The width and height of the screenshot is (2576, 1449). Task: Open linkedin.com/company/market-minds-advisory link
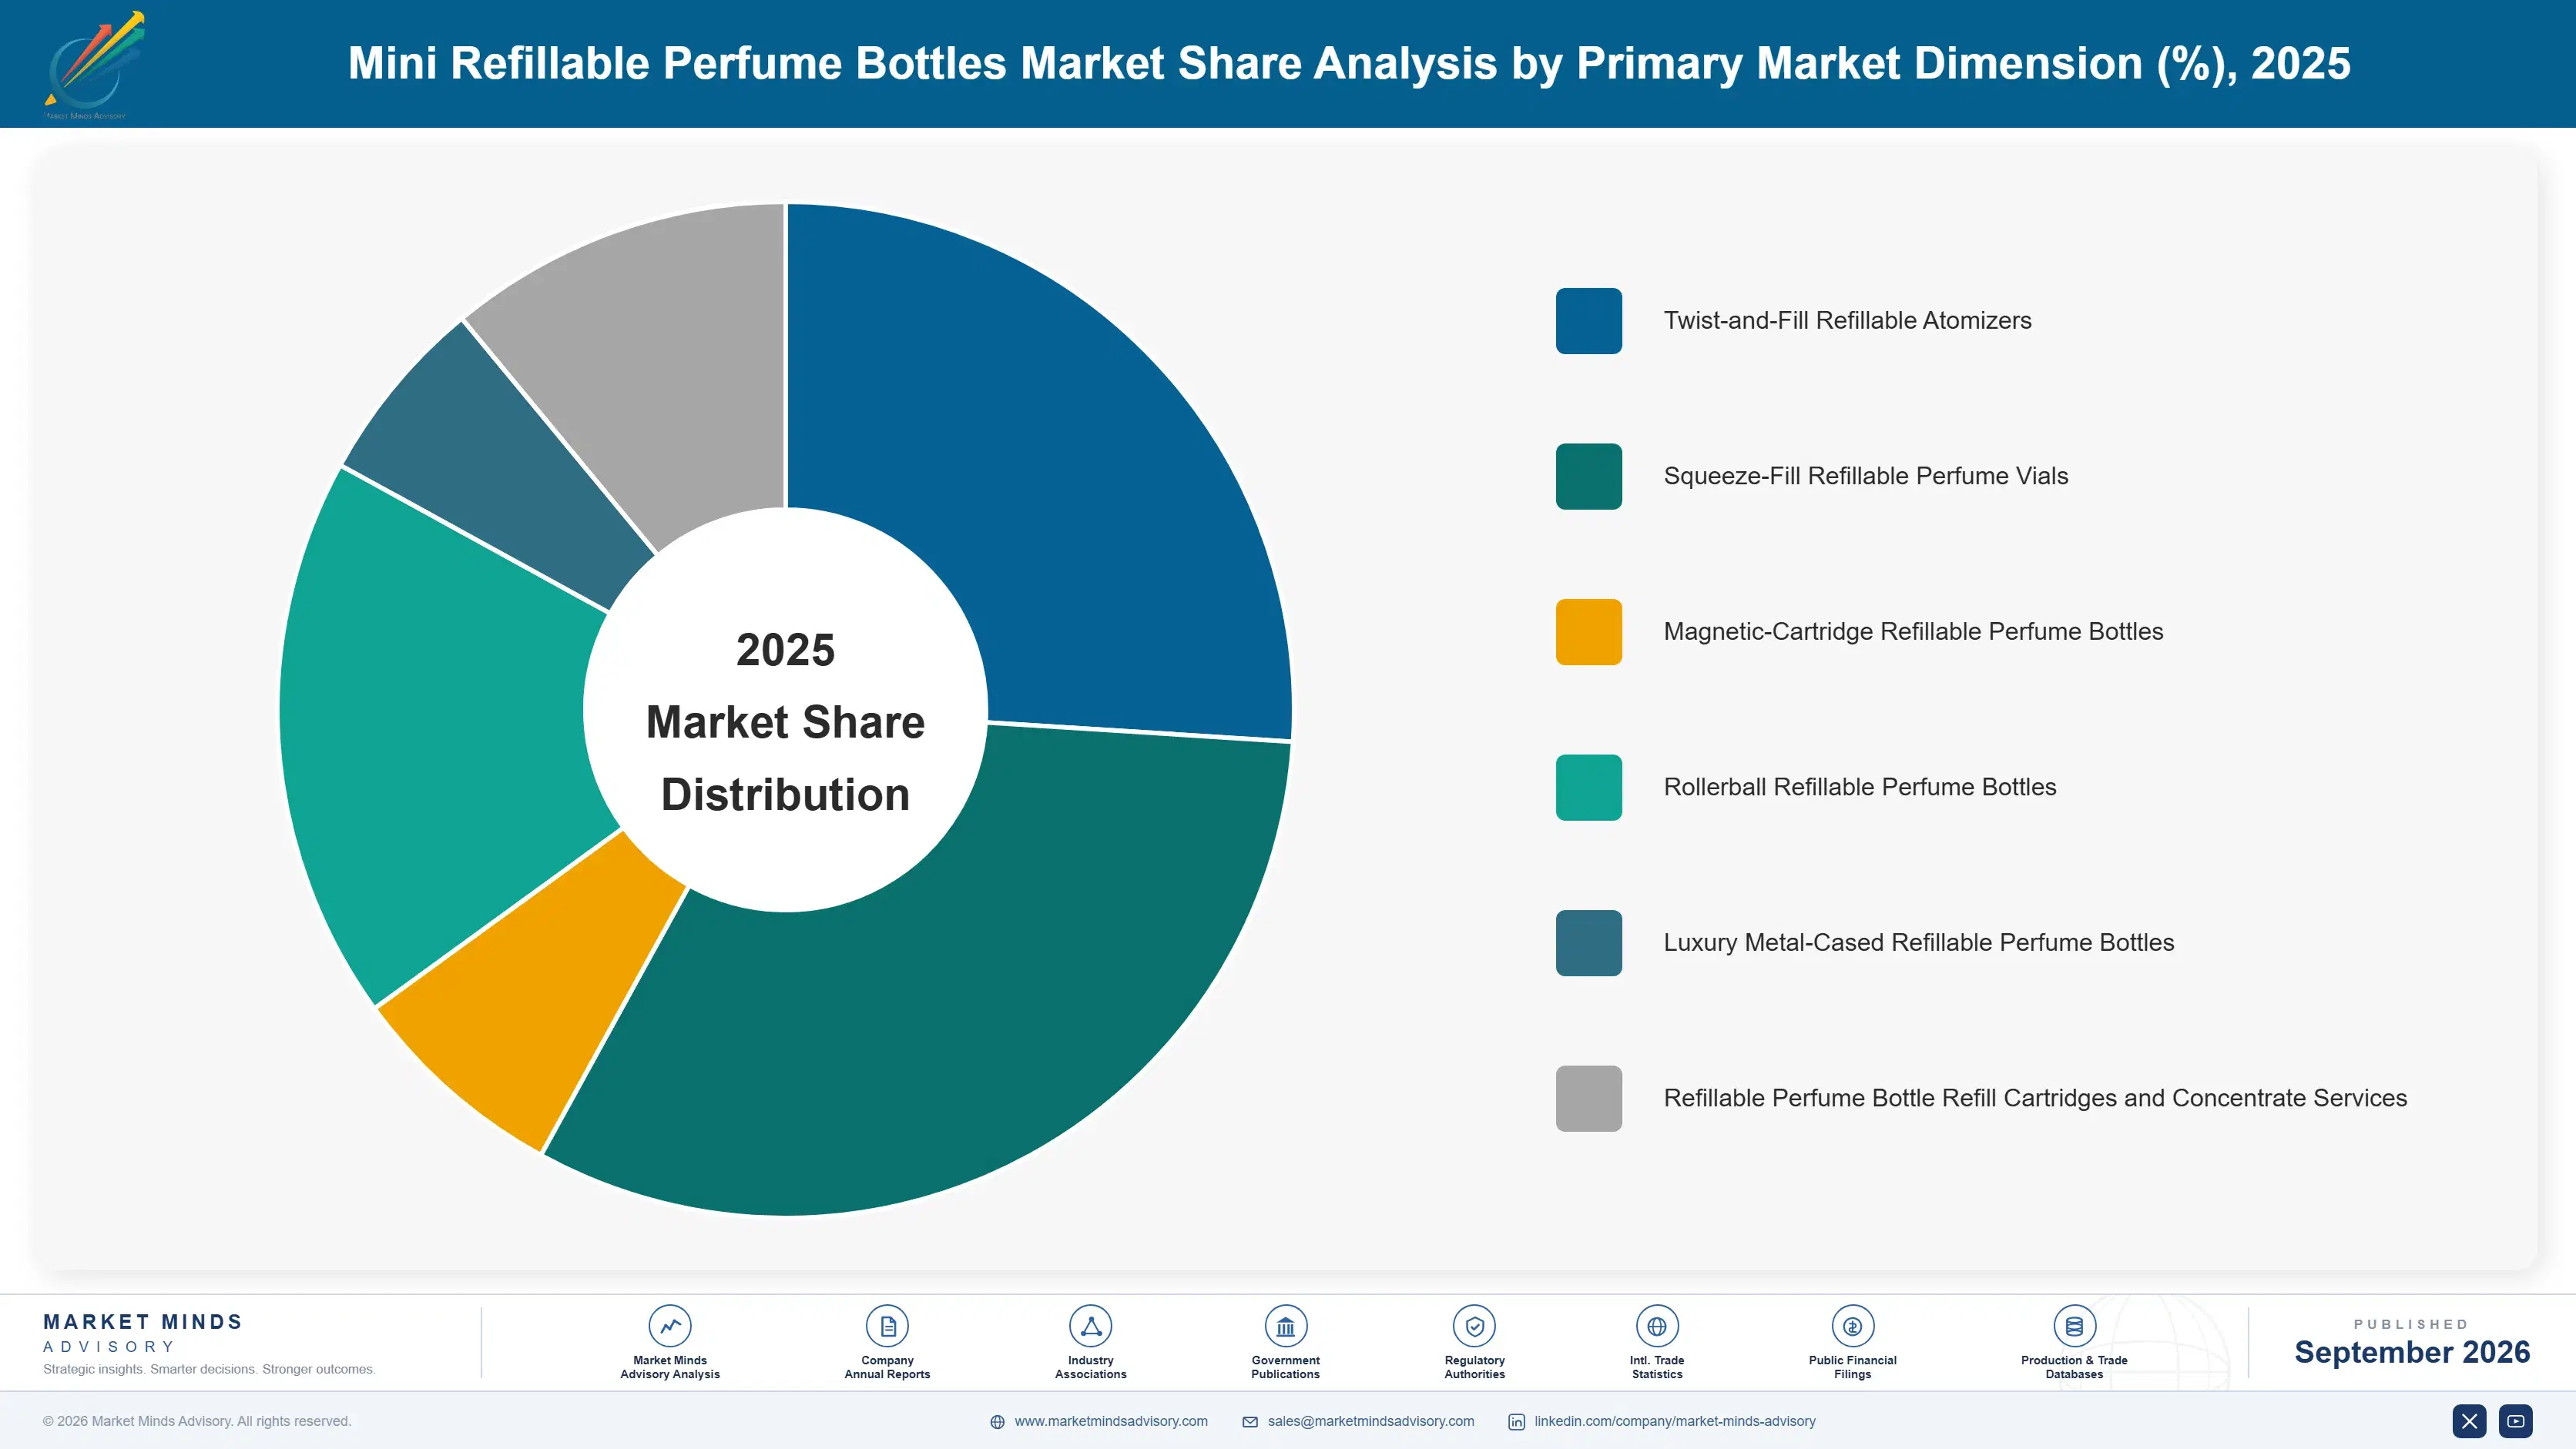[x=1675, y=1421]
